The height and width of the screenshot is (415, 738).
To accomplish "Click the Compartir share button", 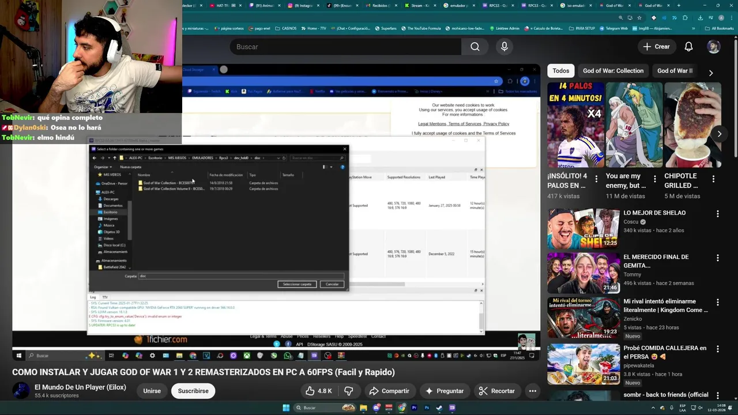I will [389, 391].
